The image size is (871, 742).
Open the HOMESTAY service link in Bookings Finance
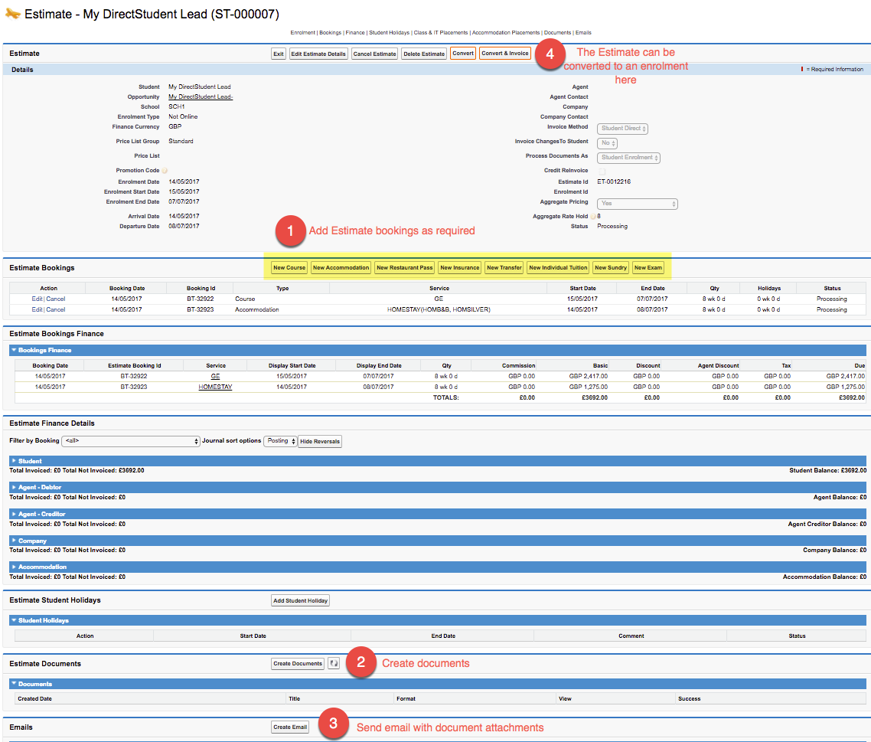(215, 387)
